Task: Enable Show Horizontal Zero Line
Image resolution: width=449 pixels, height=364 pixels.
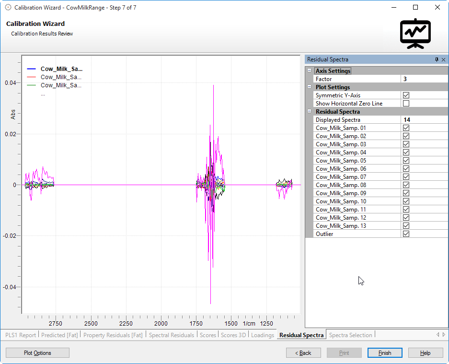Action: 406,104
